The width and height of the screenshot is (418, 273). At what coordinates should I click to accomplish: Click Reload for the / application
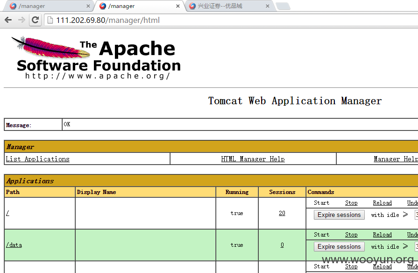383,203
